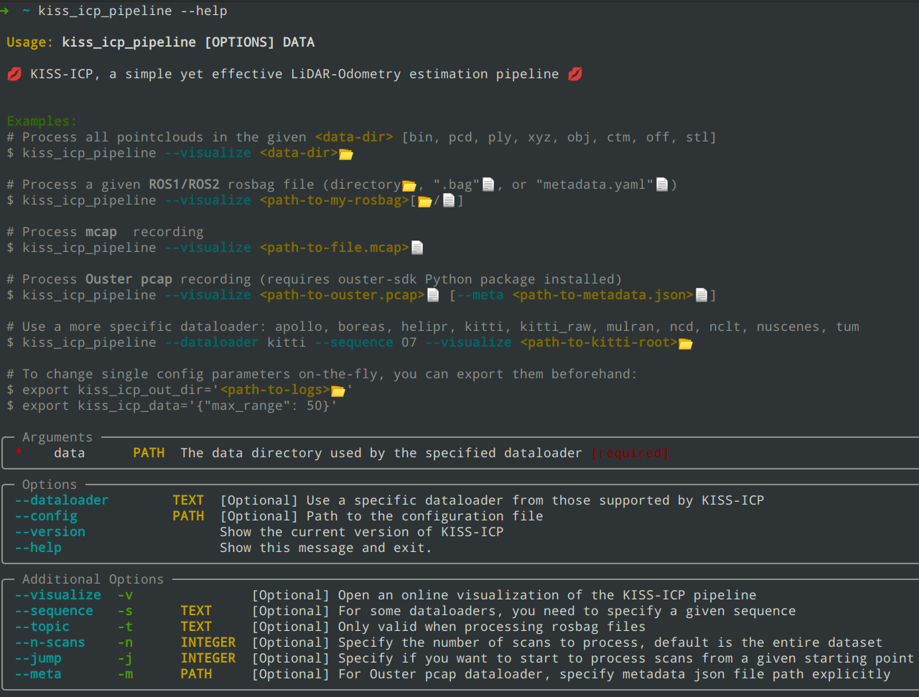919x697 pixels.
Task: Click the bold "mcap" word in the comment
Action: pyautogui.click(x=101, y=232)
